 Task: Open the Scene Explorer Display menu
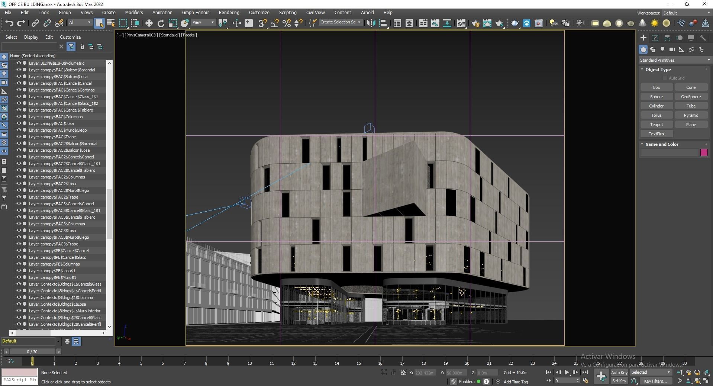pos(31,37)
